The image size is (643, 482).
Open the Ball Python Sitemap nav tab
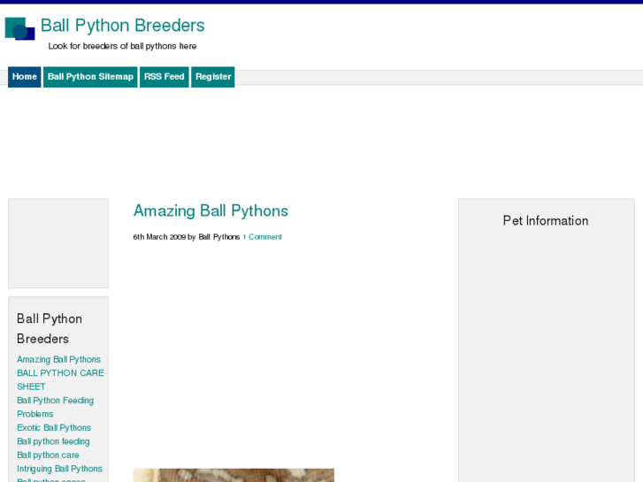coord(90,77)
